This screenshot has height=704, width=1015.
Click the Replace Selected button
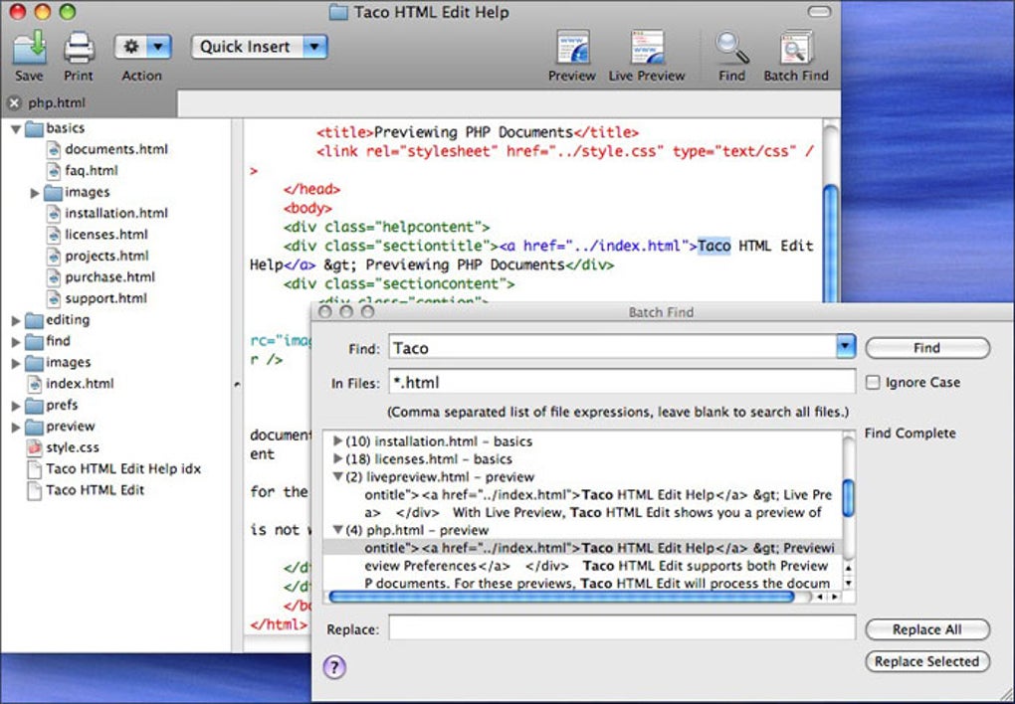926,661
